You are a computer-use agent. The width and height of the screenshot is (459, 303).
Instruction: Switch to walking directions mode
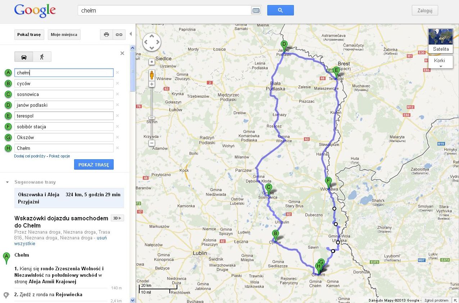[x=42, y=57]
